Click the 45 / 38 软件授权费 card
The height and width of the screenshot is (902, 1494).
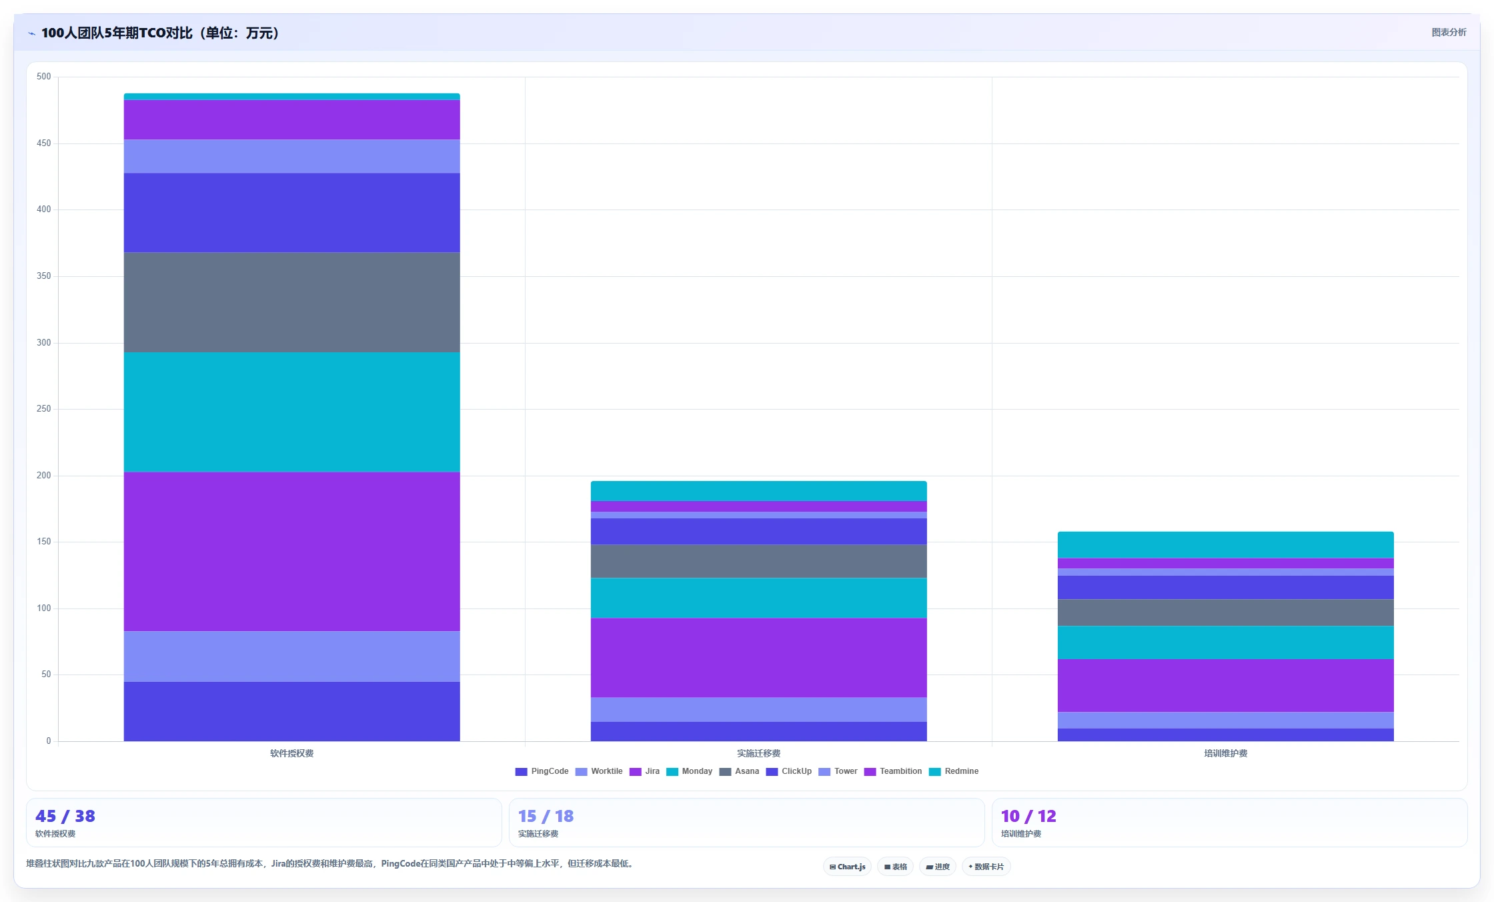[x=263, y=823]
